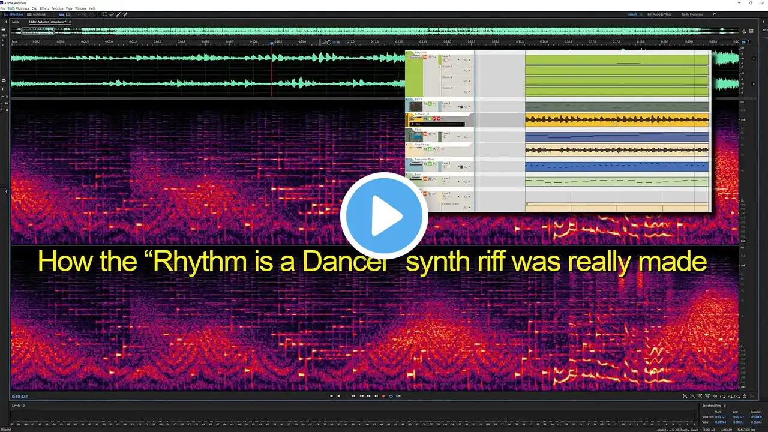This screenshot has width=768, height=432.
Task: Open the Clip menu
Action: pyautogui.click(x=34, y=8)
